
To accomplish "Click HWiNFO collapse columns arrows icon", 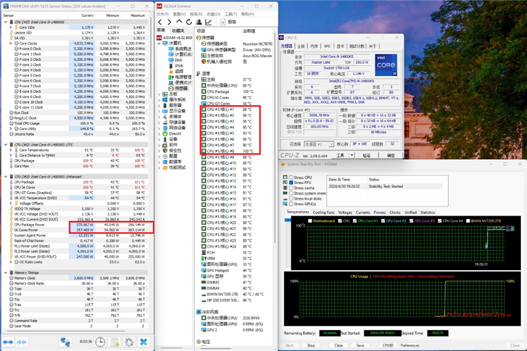I will coord(22,342).
